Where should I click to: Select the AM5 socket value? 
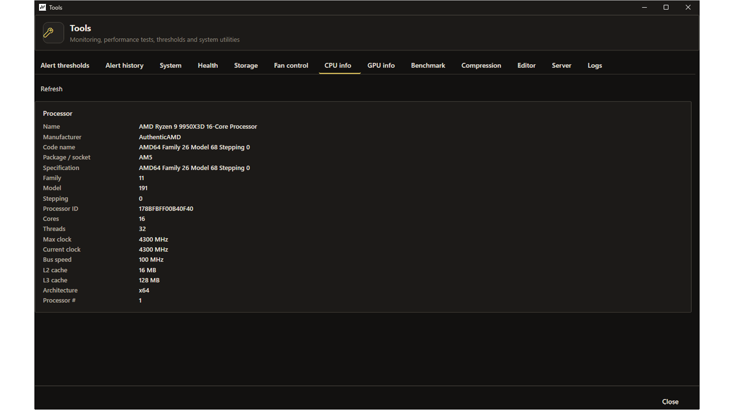coord(145,157)
